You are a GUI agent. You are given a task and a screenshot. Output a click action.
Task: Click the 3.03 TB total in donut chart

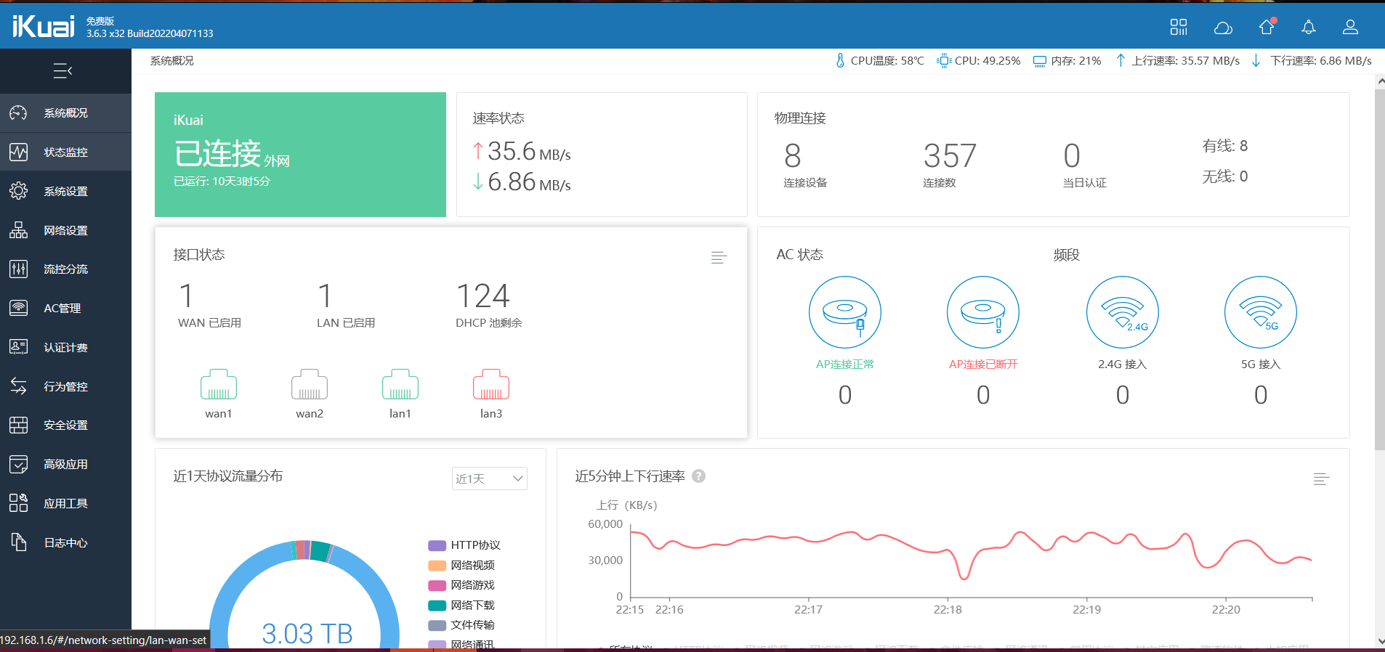point(307,634)
